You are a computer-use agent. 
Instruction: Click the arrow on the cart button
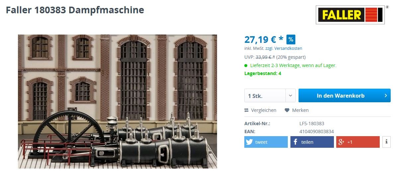coord(386,96)
